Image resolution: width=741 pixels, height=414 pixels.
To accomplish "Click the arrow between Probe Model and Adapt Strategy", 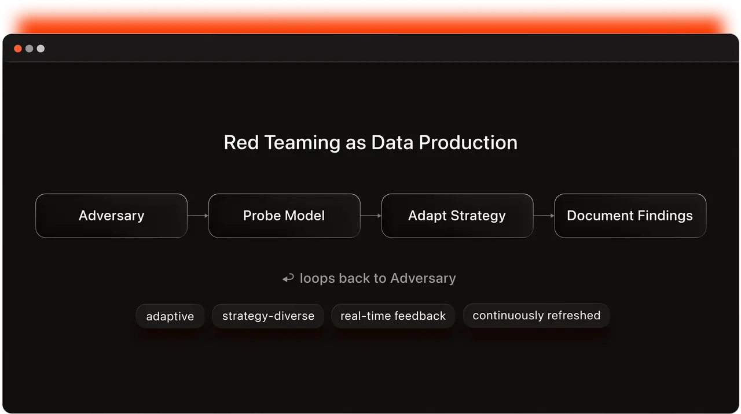I will pos(370,216).
